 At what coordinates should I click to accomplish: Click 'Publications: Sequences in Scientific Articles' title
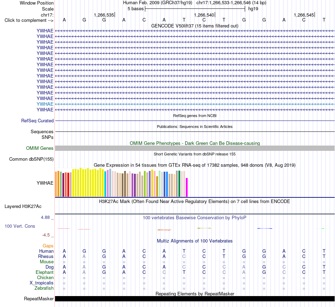195,127
